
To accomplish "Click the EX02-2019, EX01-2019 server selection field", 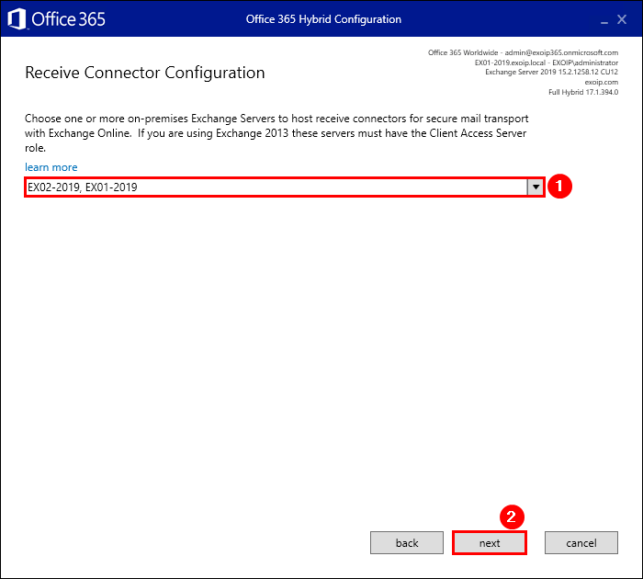I will (276, 187).
